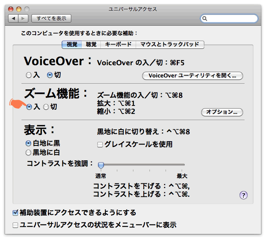Select 白地に黒 display mode

click(x=28, y=143)
